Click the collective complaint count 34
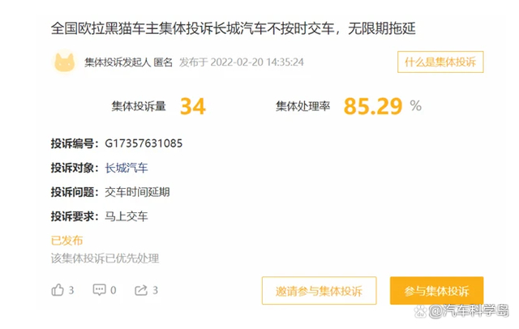Viewport: 519px width, 329px height. [x=192, y=106]
